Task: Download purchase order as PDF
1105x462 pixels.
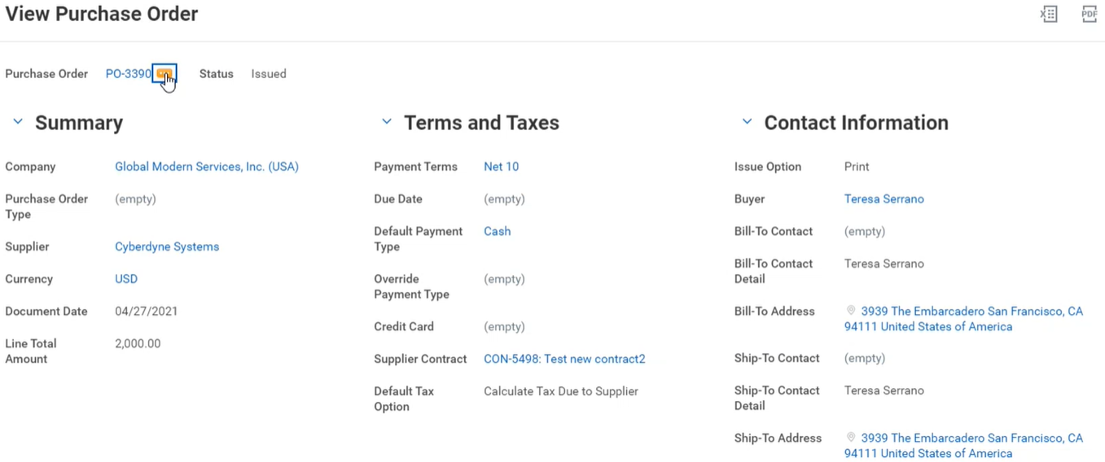Action: (1089, 14)
